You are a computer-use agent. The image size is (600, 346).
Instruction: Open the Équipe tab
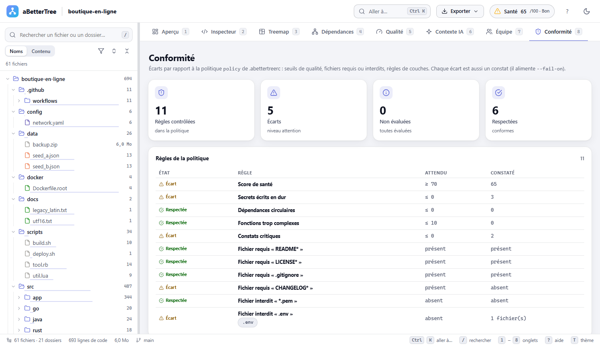pyautogui.click(x=504, y=32)
